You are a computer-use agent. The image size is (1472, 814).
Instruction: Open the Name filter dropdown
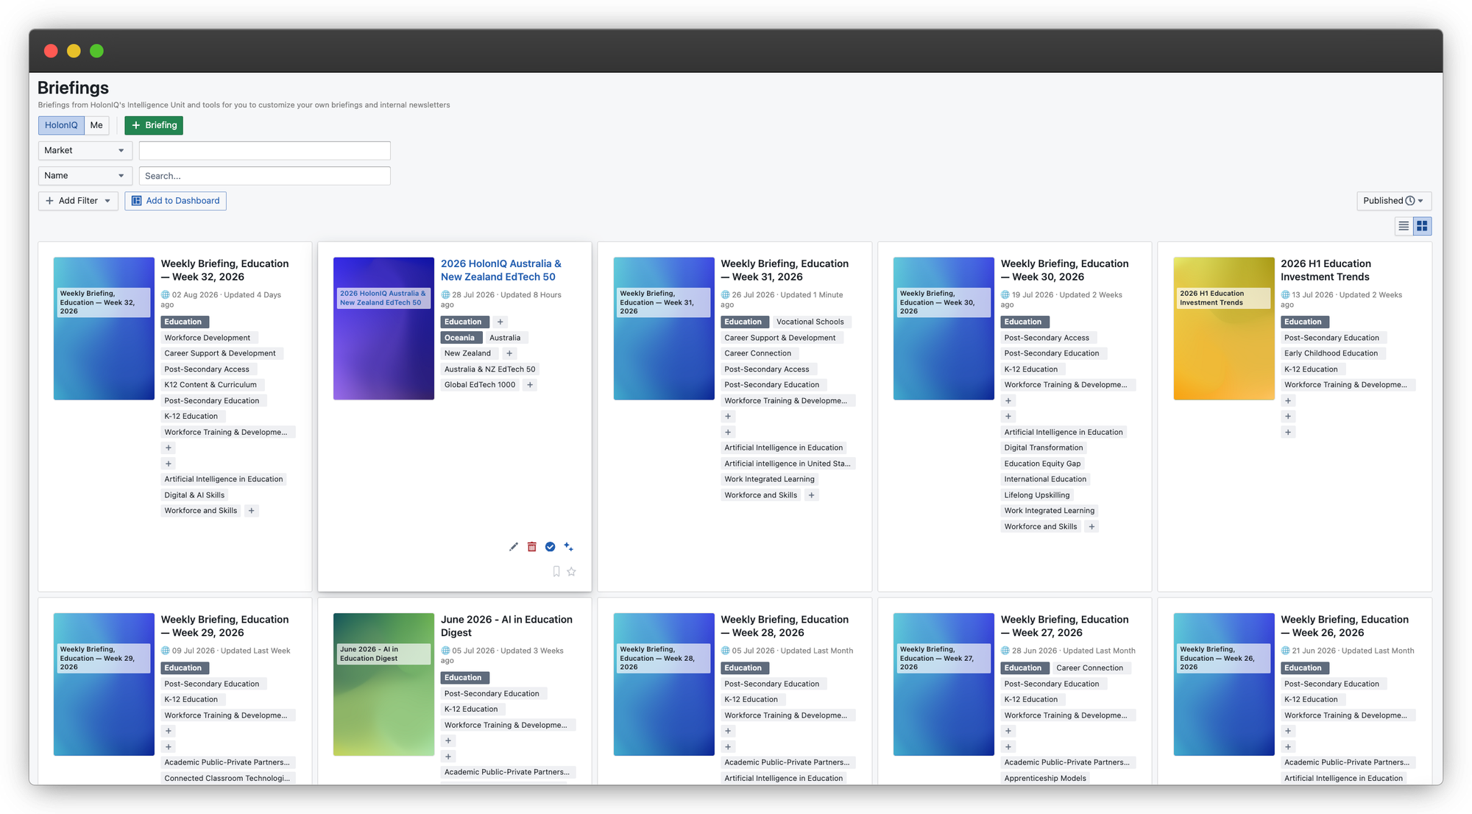(85, 176)
